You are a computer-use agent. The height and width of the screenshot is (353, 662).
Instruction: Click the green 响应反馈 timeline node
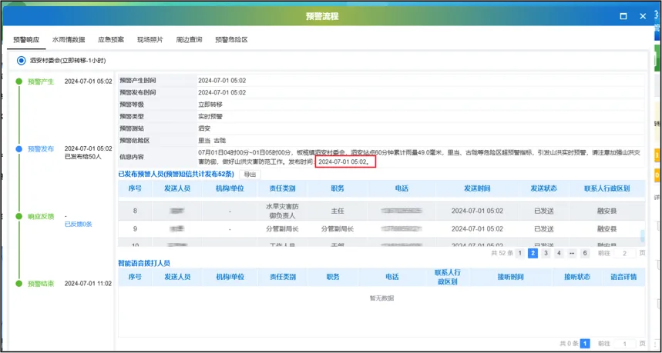click(x=19, y=216)
